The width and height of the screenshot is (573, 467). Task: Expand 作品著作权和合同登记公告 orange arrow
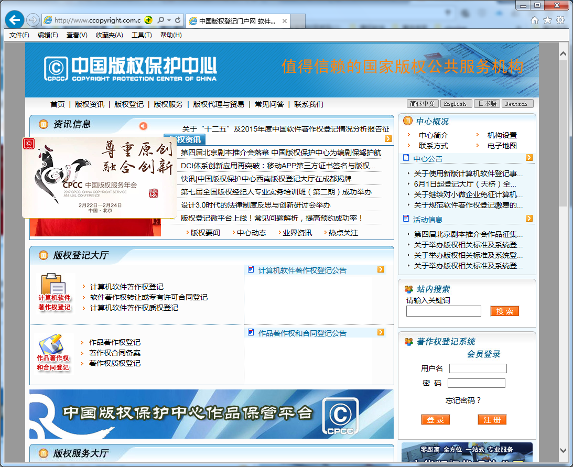pos(381,332)
